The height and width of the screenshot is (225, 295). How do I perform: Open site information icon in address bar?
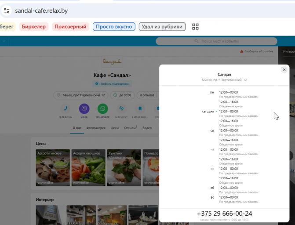point(7,11)
